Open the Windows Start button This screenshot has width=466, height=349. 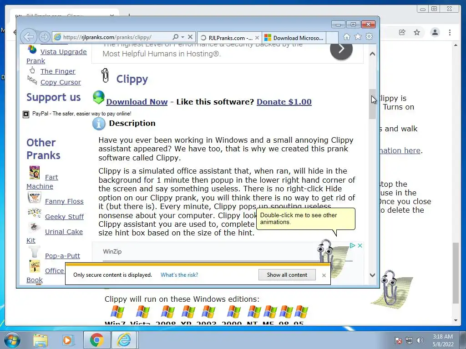pyautogui.click(x=12, y=340)
